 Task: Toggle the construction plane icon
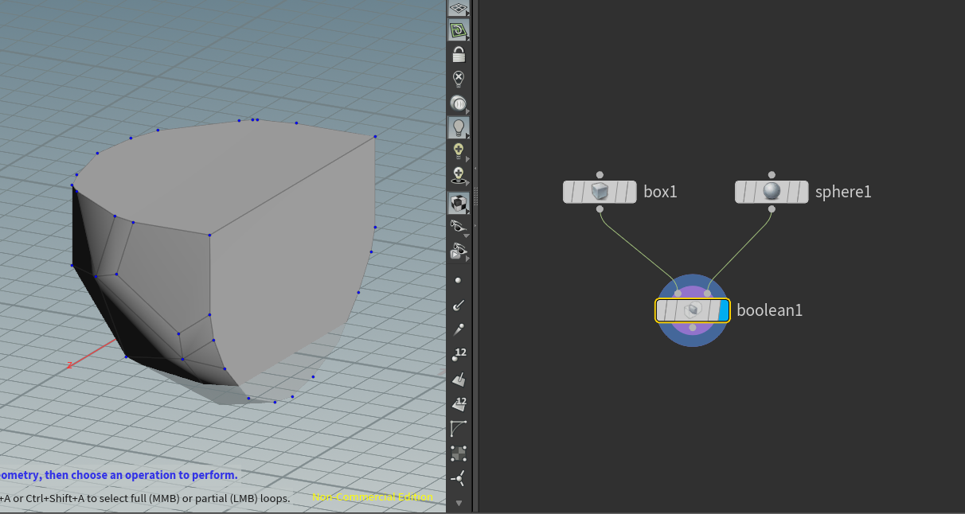(x=458, y=31)
